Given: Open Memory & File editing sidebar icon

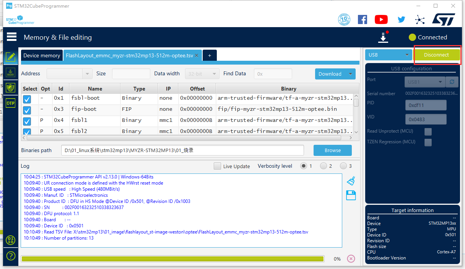Looking at the screenshot, I should pos(11,57).
